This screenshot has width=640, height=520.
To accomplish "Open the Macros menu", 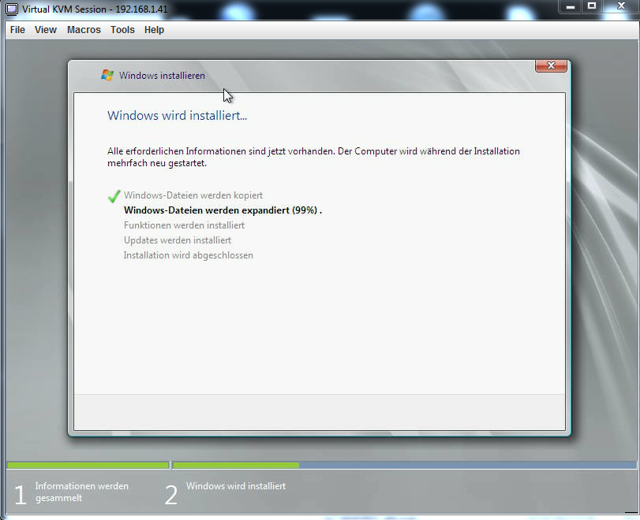I will pos(84,30).
